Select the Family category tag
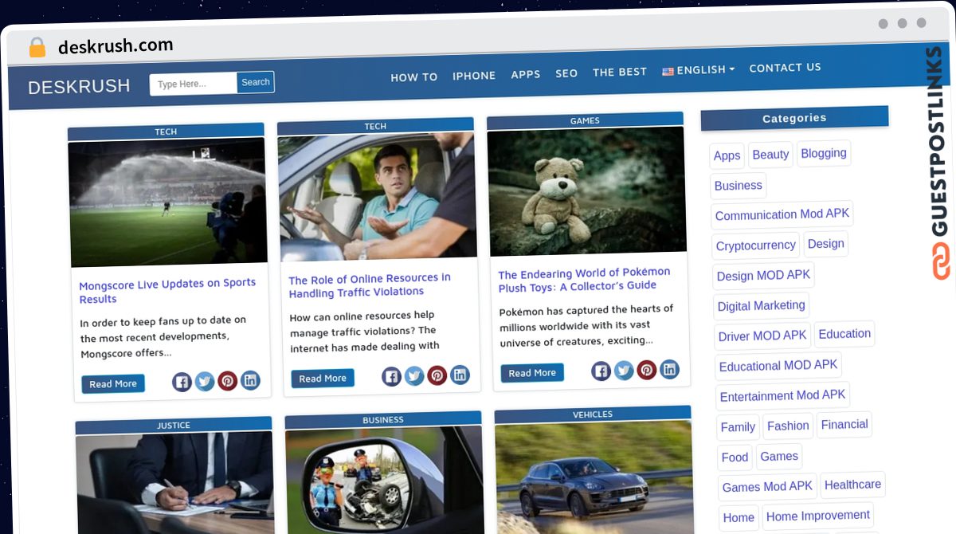Viewport: 956px width, 534px height. click(738, 427)
